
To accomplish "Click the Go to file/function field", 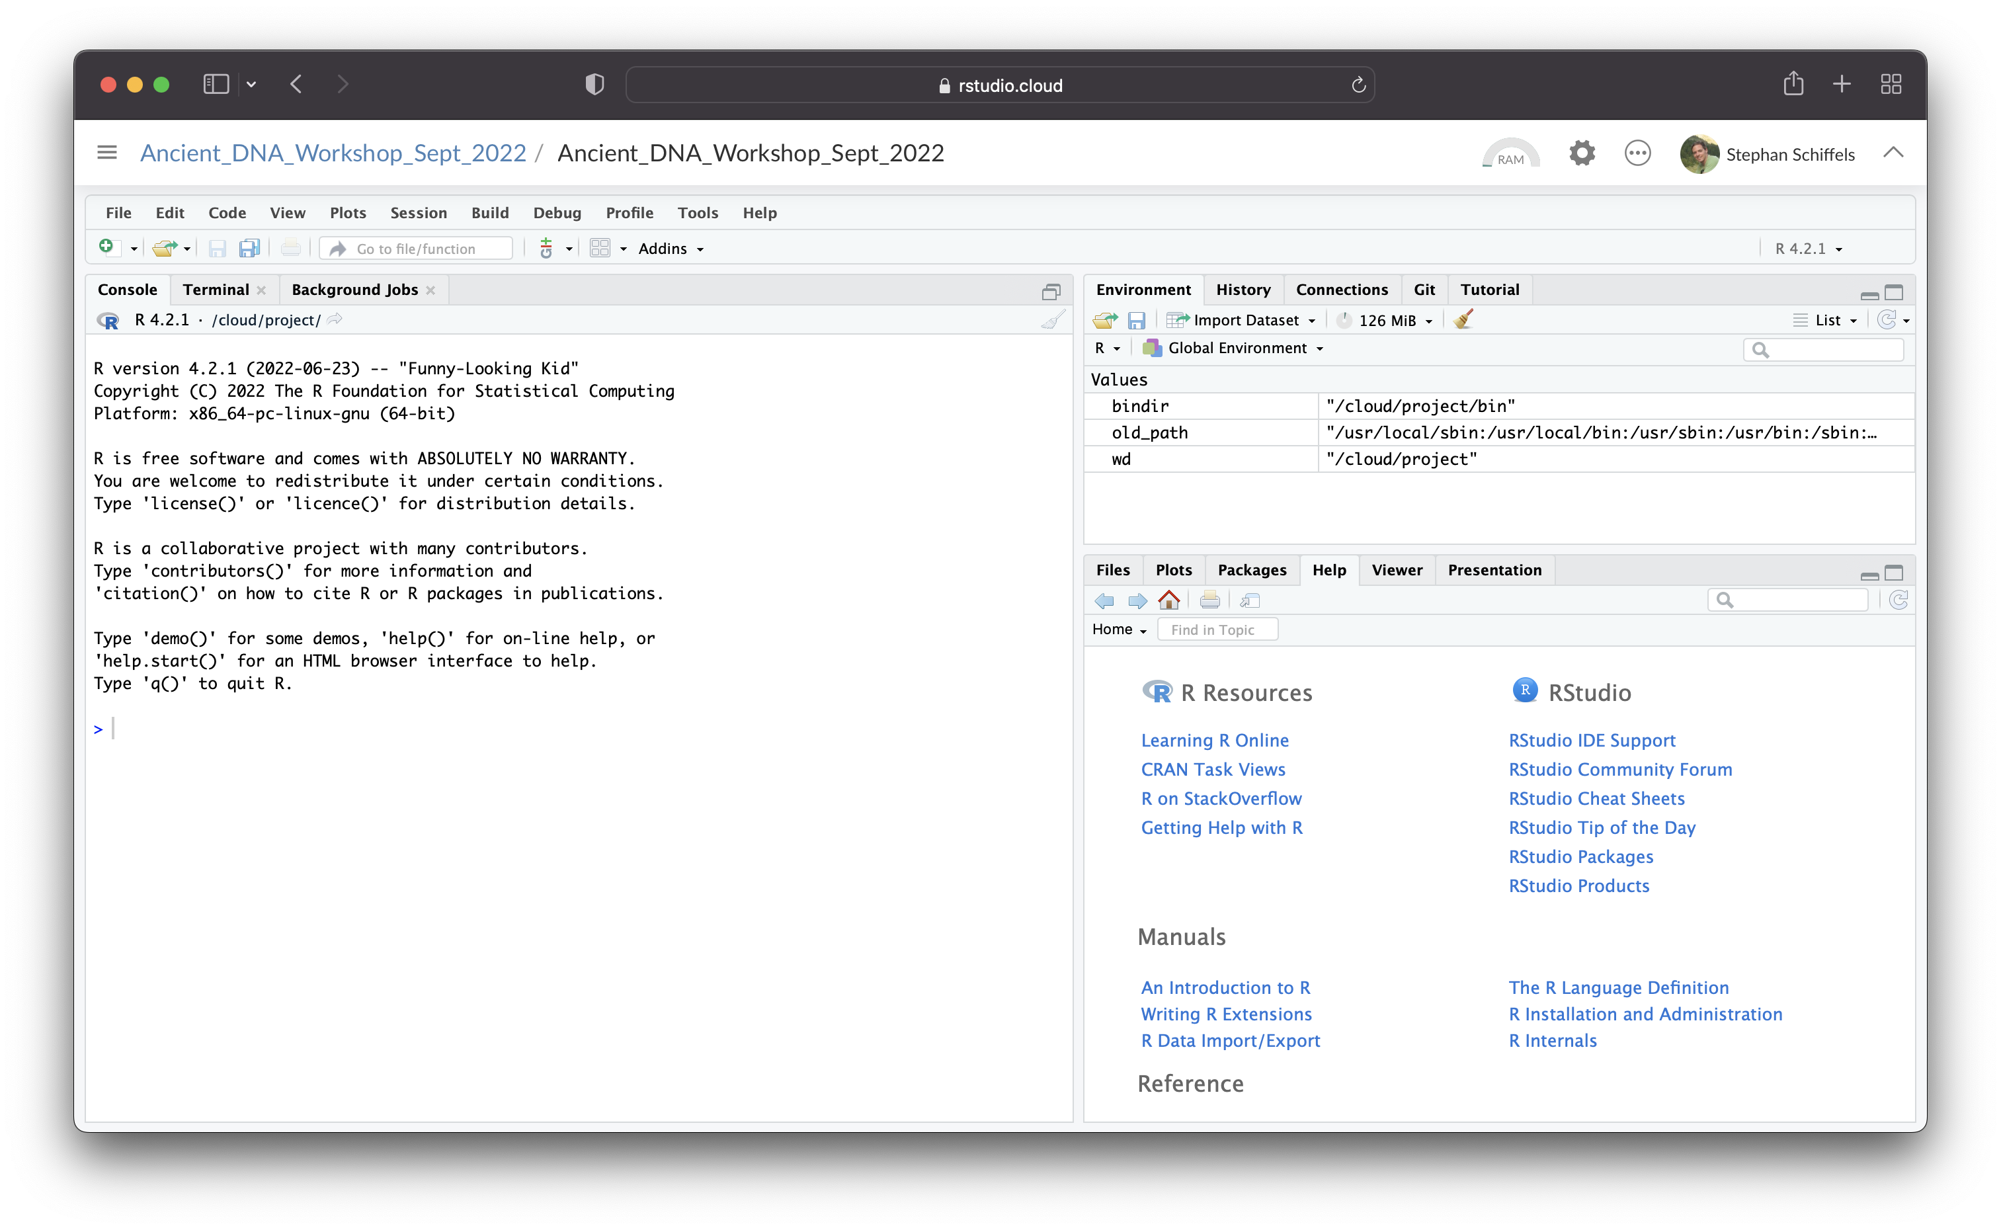I will pyautogui.click(x=417, y=248).
